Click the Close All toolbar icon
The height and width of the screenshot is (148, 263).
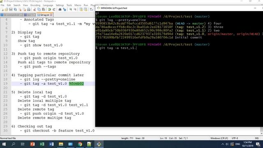coord(24,9)
